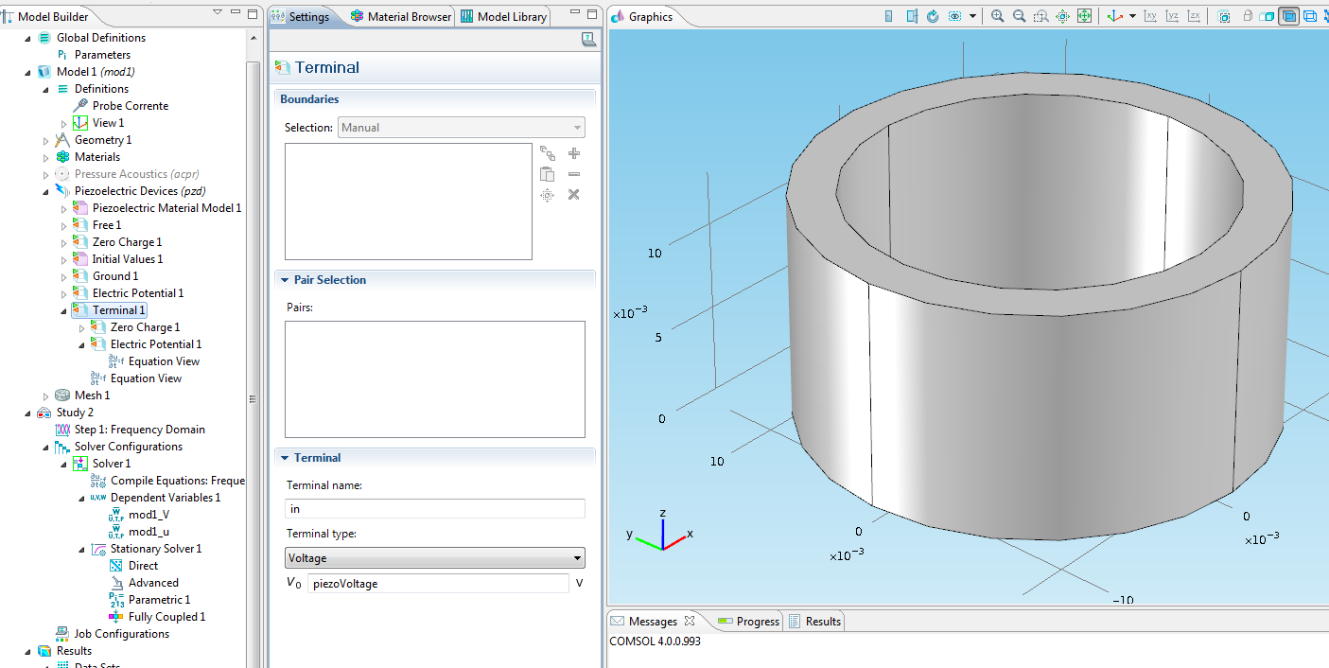
Task: Select the Fully Coupled 1 node
Action: click(x=166, y=617)
